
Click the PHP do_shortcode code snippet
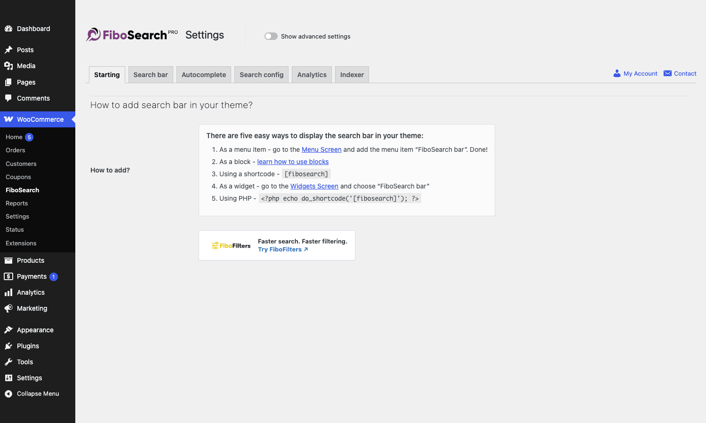coord(340,198)
